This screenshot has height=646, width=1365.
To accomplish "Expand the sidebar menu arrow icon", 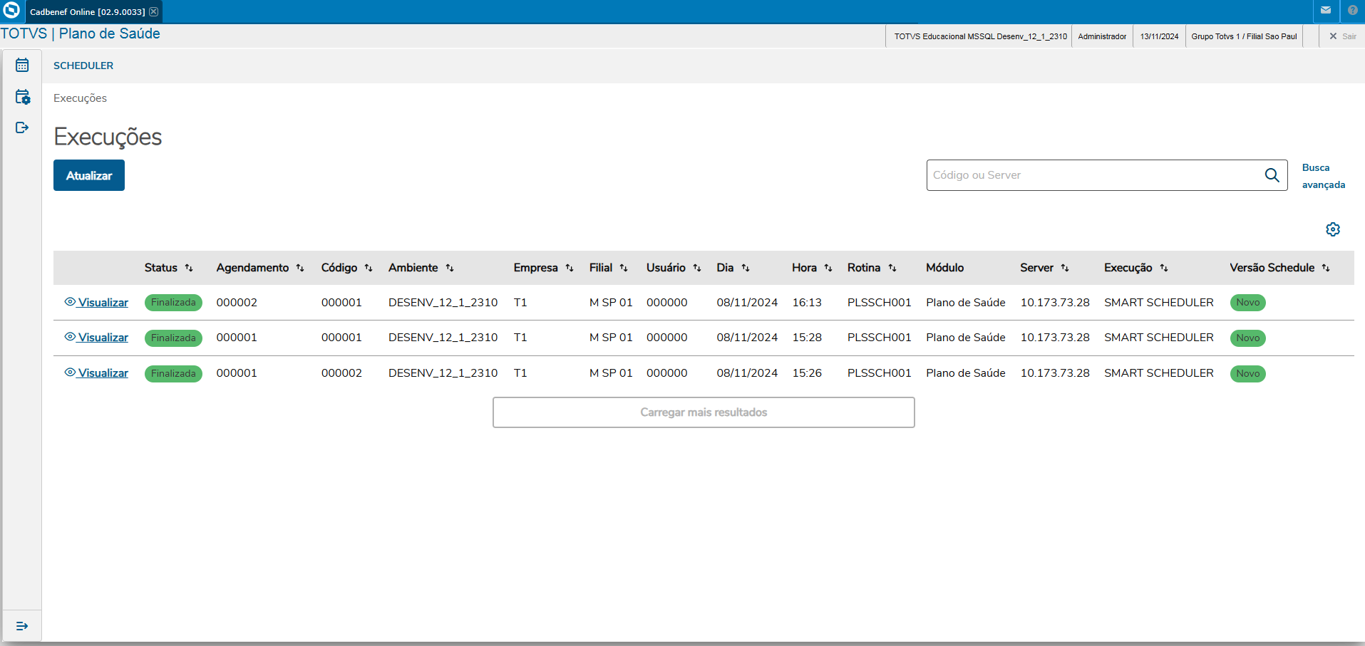I will pos(22,626).
